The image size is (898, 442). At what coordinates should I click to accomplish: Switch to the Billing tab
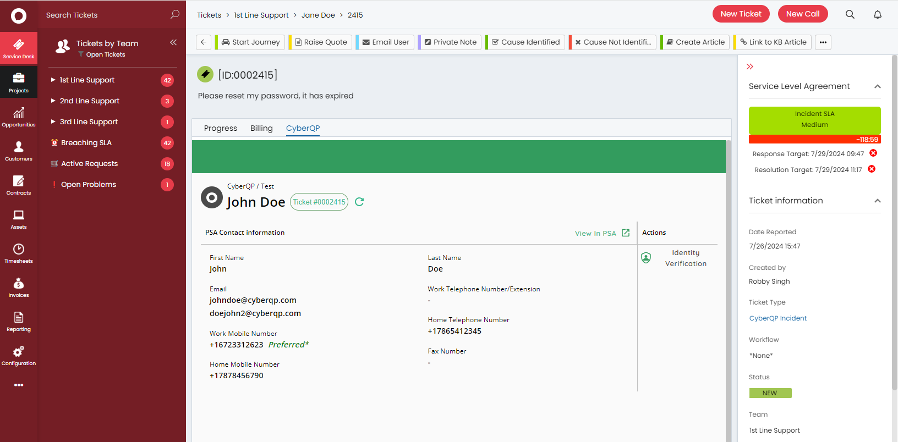(x=261, y=128)
